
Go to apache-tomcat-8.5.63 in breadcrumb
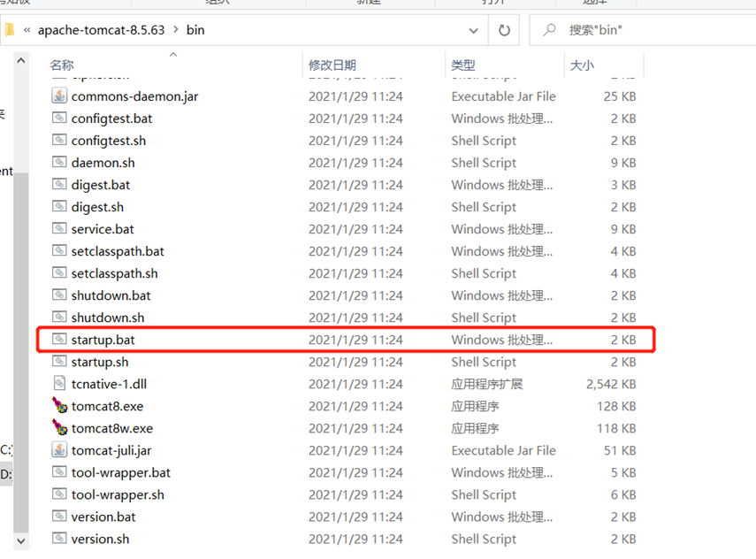pos(102,30)
